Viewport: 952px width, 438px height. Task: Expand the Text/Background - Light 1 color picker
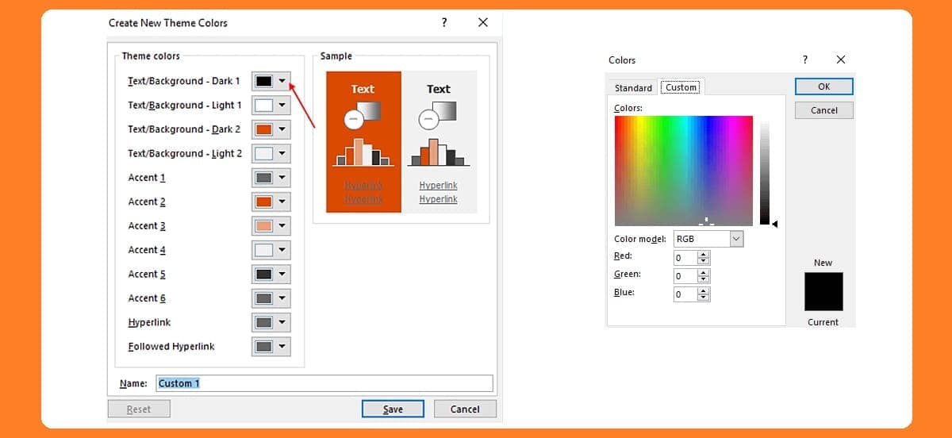point(282,106)
